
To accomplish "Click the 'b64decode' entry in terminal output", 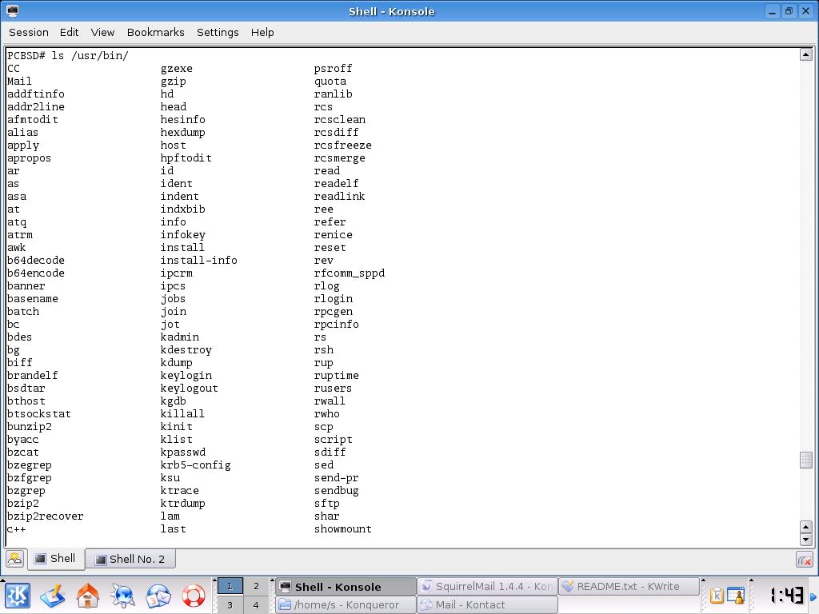I will point(36,260).
